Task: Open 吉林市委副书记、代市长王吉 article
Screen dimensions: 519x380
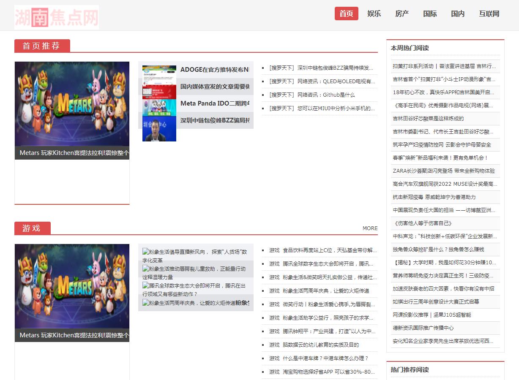Action: point(443,131)
